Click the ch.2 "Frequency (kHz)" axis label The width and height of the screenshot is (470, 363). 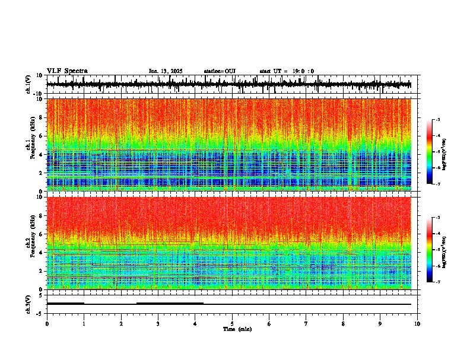pos(33,236)
